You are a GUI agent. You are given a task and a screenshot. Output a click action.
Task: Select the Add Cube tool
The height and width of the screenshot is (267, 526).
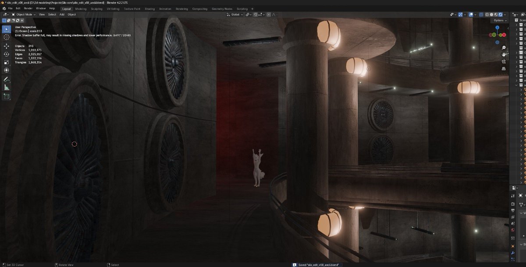pyautogui.click(x=7, y=97)
